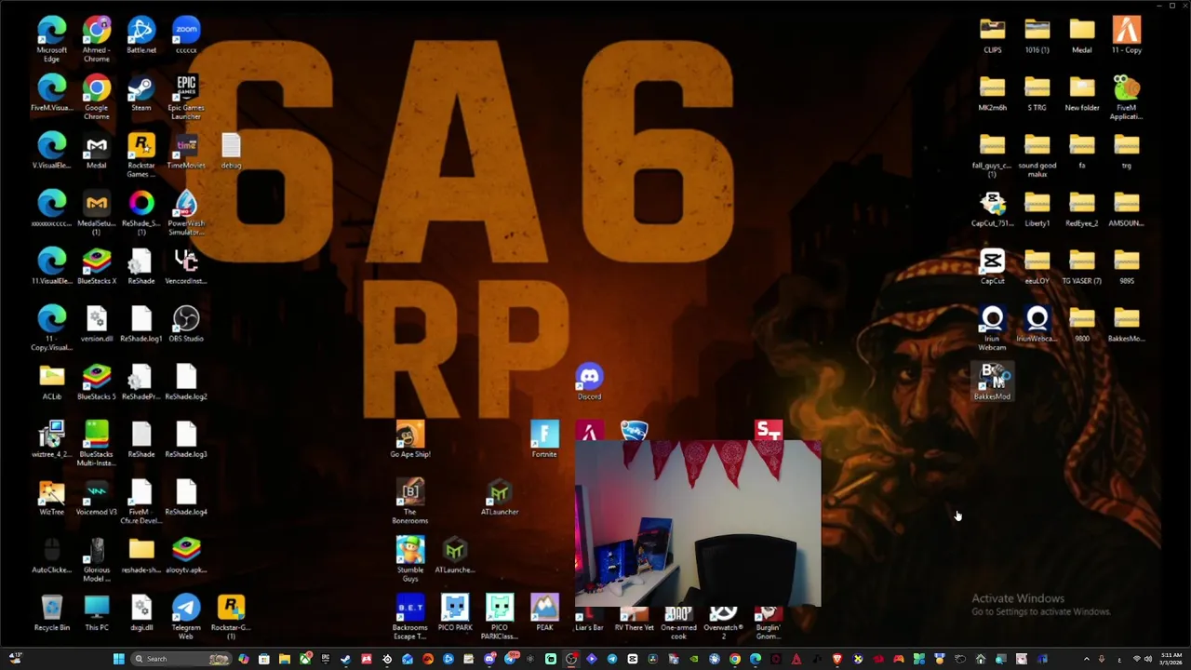1191x670 pixels.
Task: Launch the BlueStacks X shortcut
Action: click(x=97, y=266)
